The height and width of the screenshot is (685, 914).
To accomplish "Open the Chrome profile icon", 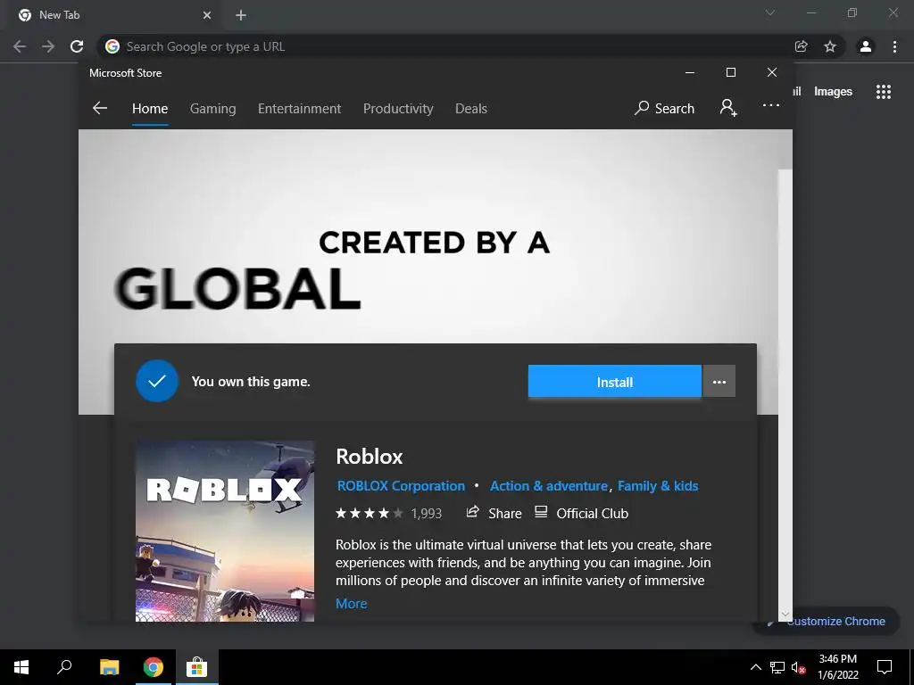I will (x=866, y=46).
